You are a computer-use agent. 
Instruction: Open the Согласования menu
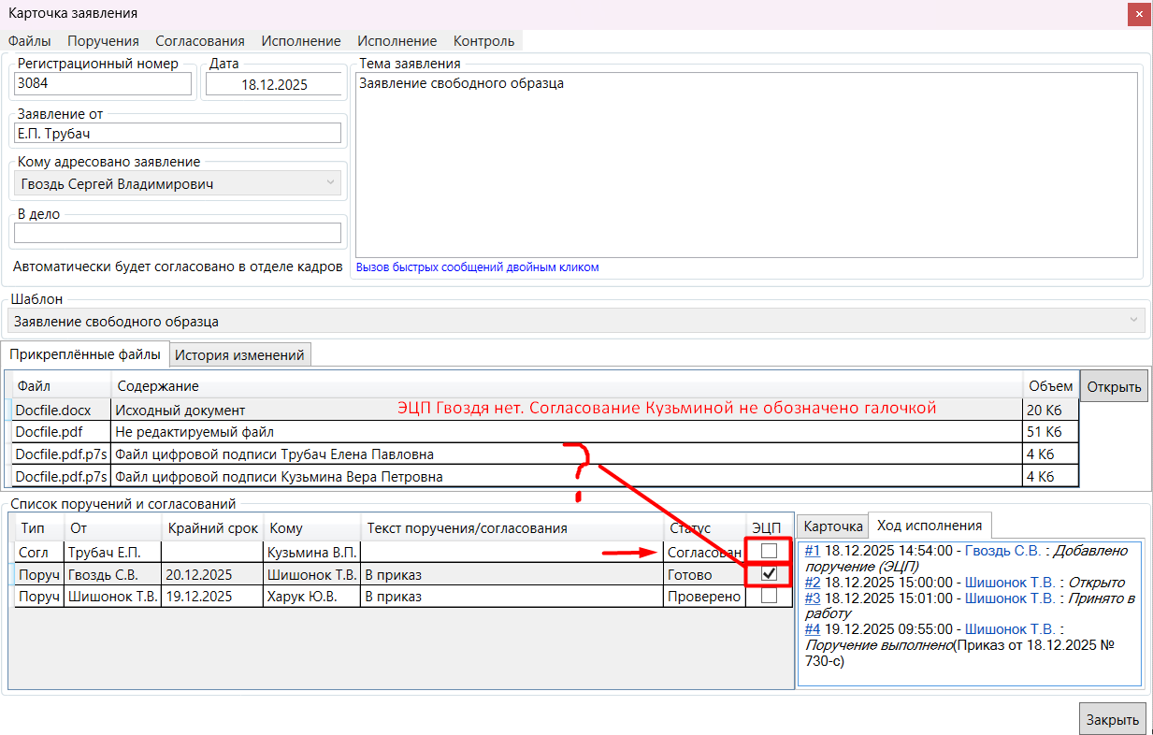point(199,40)
